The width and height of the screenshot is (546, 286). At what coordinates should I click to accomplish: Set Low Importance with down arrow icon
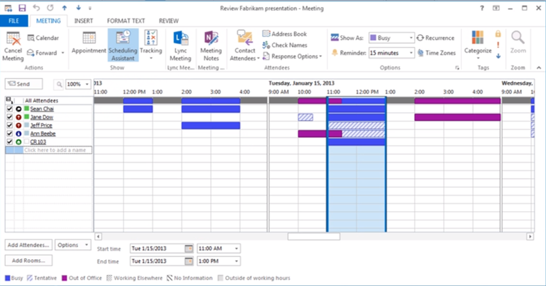pos(498,56)
